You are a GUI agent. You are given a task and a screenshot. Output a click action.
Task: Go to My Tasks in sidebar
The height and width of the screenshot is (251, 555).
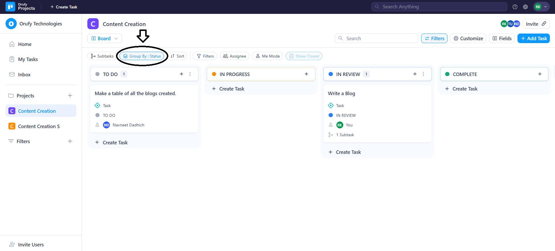coord(28,59)
